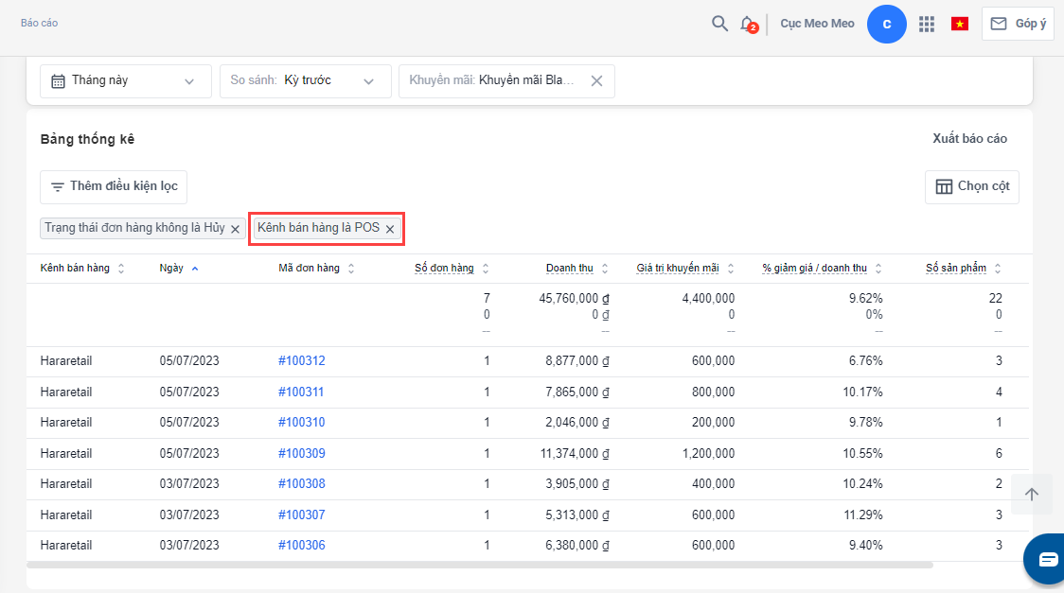The width and height of the screenshot is (1064, 593).
Task: Open the chat support bubble
Action: click(1048, 559)
